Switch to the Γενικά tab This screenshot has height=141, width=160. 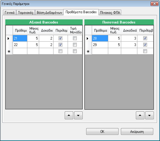[x=9, y=13]
